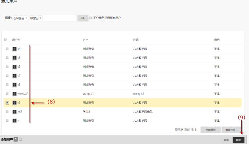Check the box for user s6
The height and width of the screenshot is (144, 249).
pyautogui.click(x=7, y=58)
